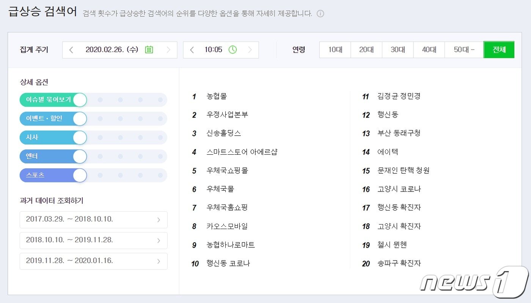Switch to the 10대 age tab
Viewport: 531px width, 303px height.
click(335, 49)
